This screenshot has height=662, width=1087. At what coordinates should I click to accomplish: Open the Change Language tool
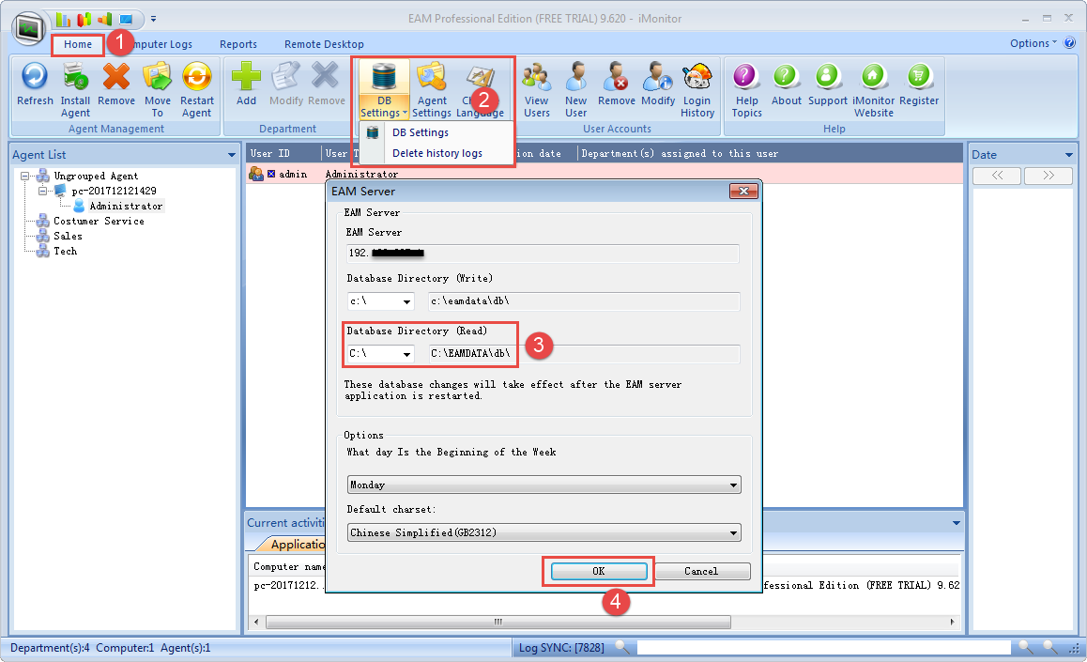481,89
